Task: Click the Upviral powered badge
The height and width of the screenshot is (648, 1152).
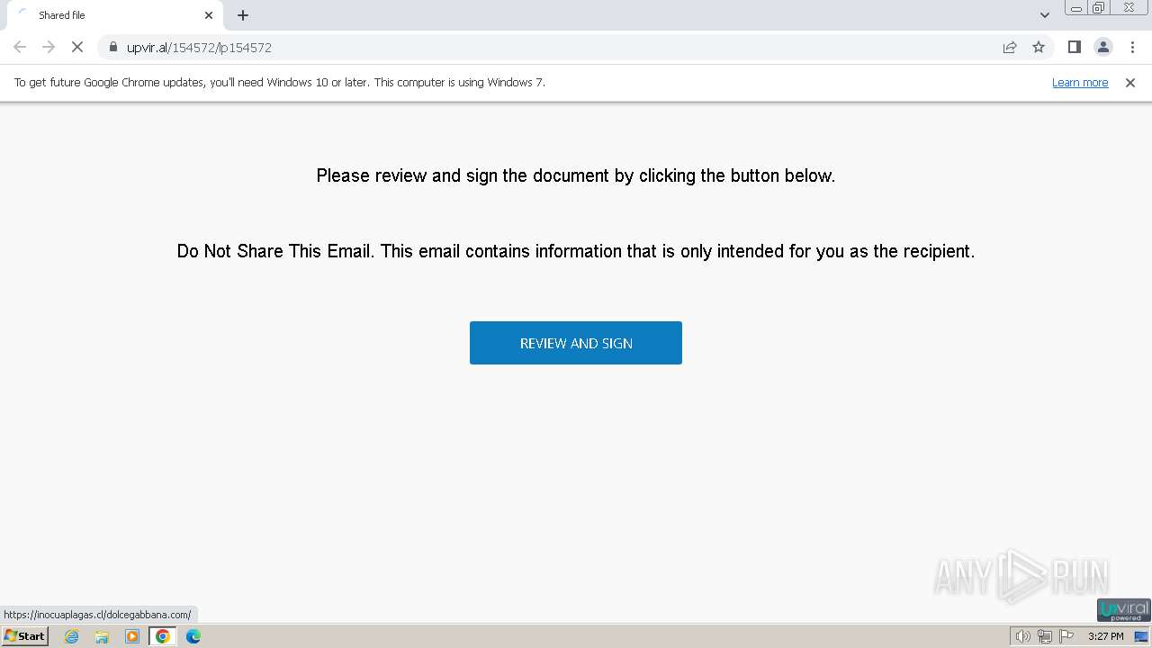Action: click(1123, 610)
